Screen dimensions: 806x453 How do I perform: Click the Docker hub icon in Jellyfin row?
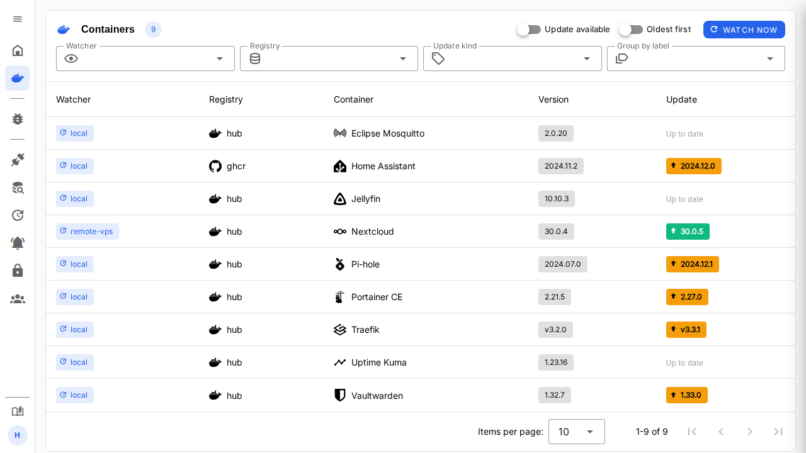pyautogui.click(x=215, y=199)
